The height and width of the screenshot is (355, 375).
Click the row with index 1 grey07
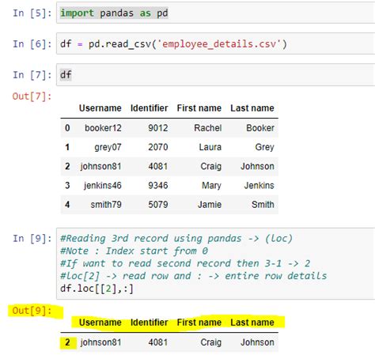coord(169,147)
